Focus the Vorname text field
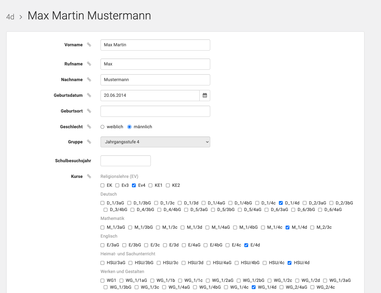 pyautogui.click(x=155, y=45)
